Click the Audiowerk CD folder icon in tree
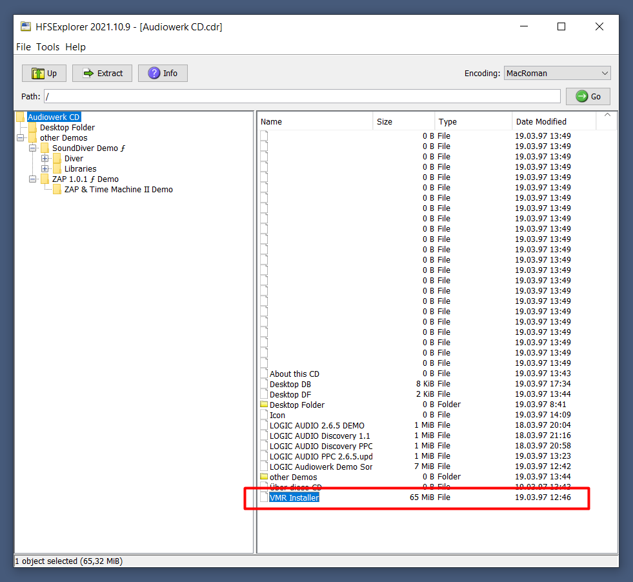This screenshot has height=582, width=633. click(x=21, y=117)
